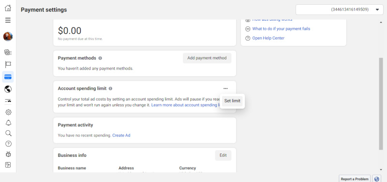The width and height of the screenshot is (387, 182).
Task: Click the Payment activity heading
Action: [x=75, y=125]
